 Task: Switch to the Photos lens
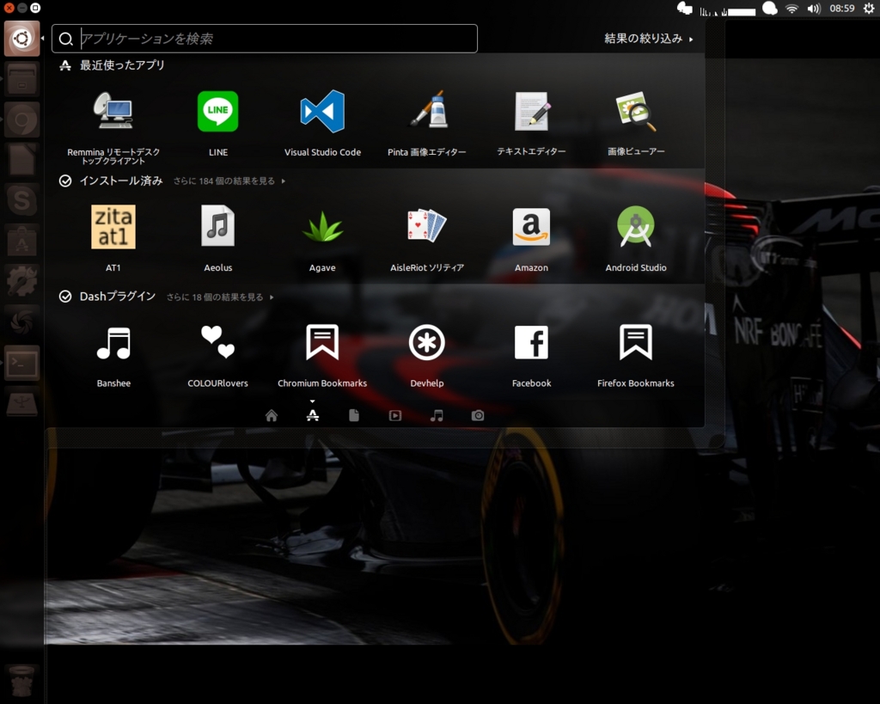(x=478, y=415)
